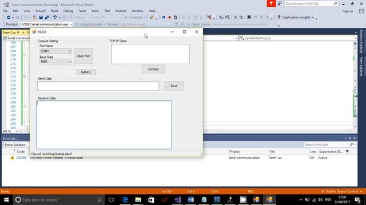Show hidden system tray icons

(x=301, y=200)
